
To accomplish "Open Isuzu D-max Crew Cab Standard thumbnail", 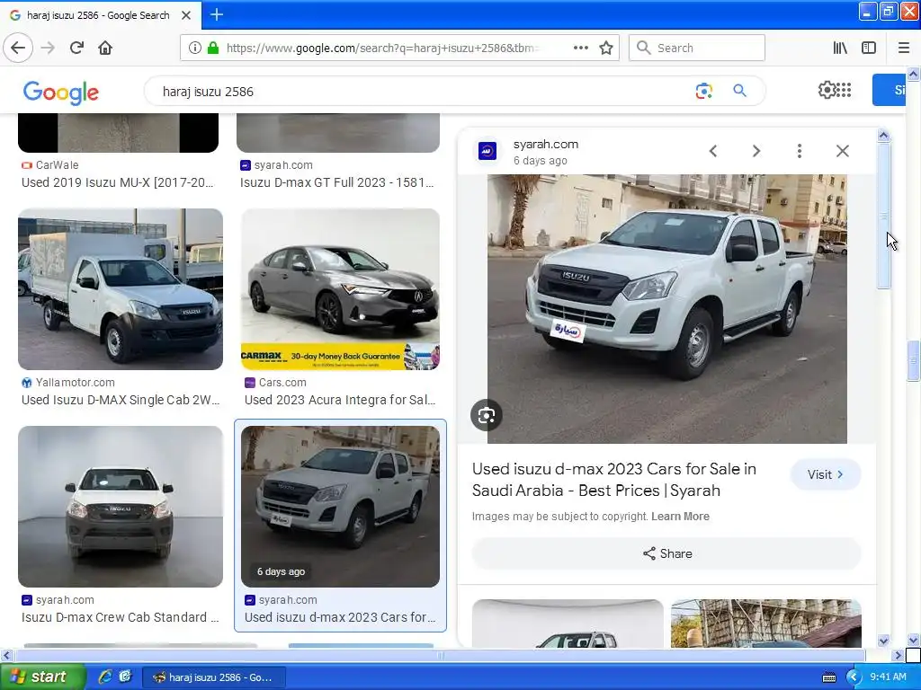I will (x=121, y=507).
